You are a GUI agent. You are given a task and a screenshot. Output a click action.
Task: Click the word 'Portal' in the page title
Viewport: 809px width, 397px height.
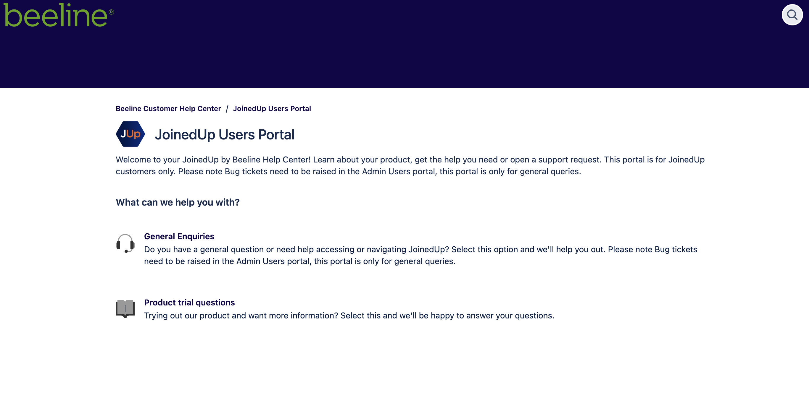pos(276,134)
